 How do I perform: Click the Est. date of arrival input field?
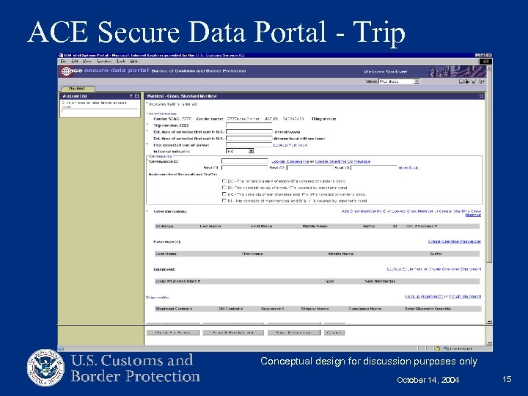click(249, 132)
